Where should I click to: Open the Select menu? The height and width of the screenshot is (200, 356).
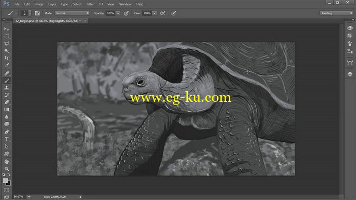pos(77,4)
